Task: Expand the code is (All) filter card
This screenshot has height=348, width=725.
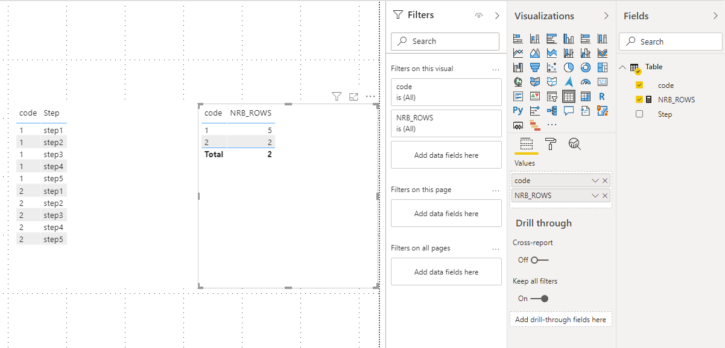Action: (446, 92)
